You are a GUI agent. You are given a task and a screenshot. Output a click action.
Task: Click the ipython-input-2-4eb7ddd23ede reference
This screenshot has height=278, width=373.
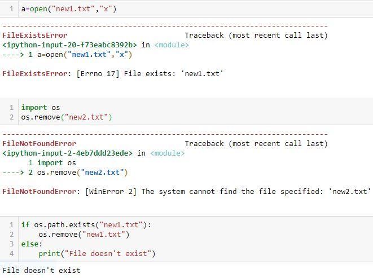pyautogui.click(x=68, y=153)
